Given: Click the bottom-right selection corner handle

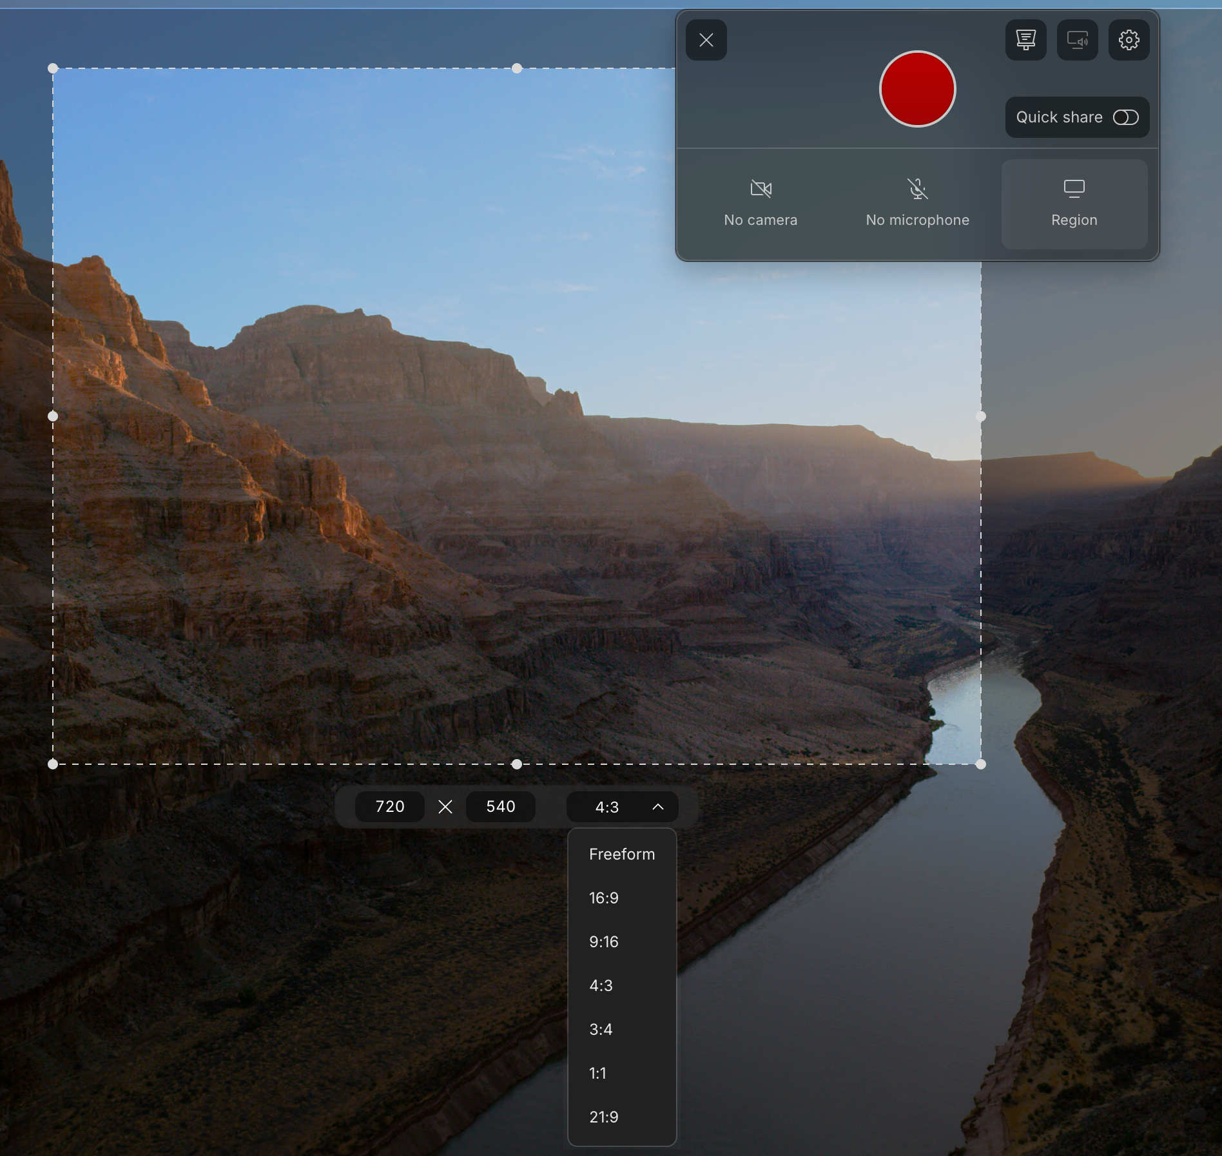Looking at the screenshot, I should (981, 764).
